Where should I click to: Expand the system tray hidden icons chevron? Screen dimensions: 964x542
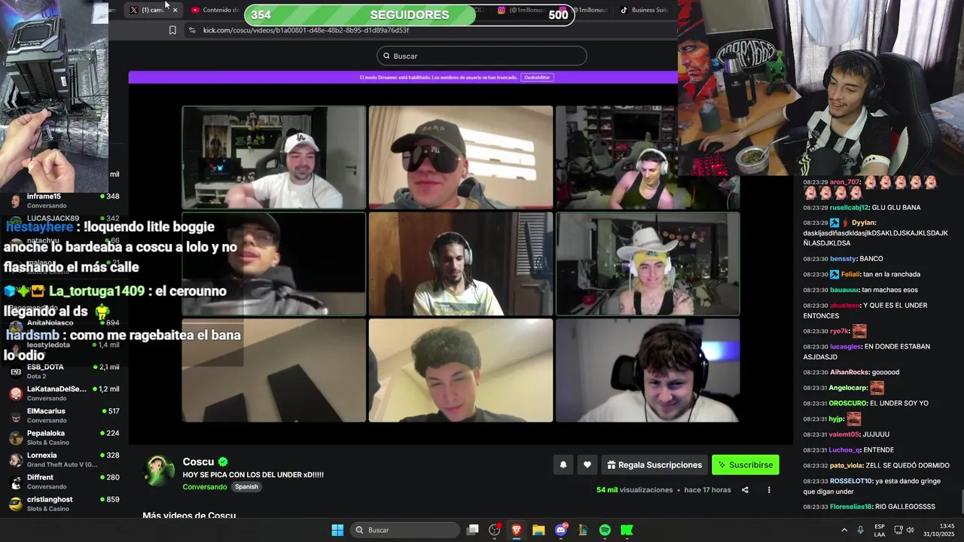coord(844,530)
